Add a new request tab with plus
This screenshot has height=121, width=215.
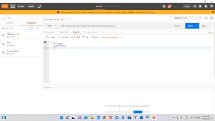coord(67,19)
